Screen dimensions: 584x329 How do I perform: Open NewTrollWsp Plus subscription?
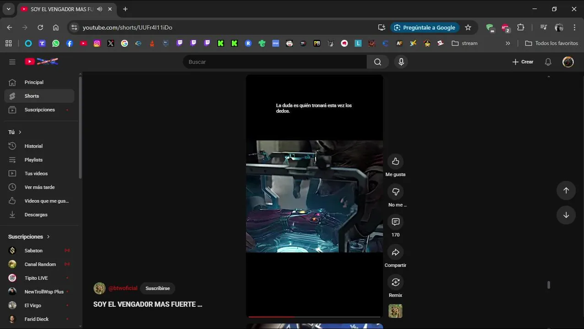(39, 292)
